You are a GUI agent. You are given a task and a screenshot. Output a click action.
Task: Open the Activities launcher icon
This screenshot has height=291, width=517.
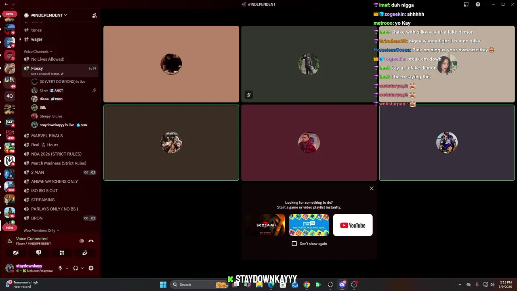coord(62,253)
